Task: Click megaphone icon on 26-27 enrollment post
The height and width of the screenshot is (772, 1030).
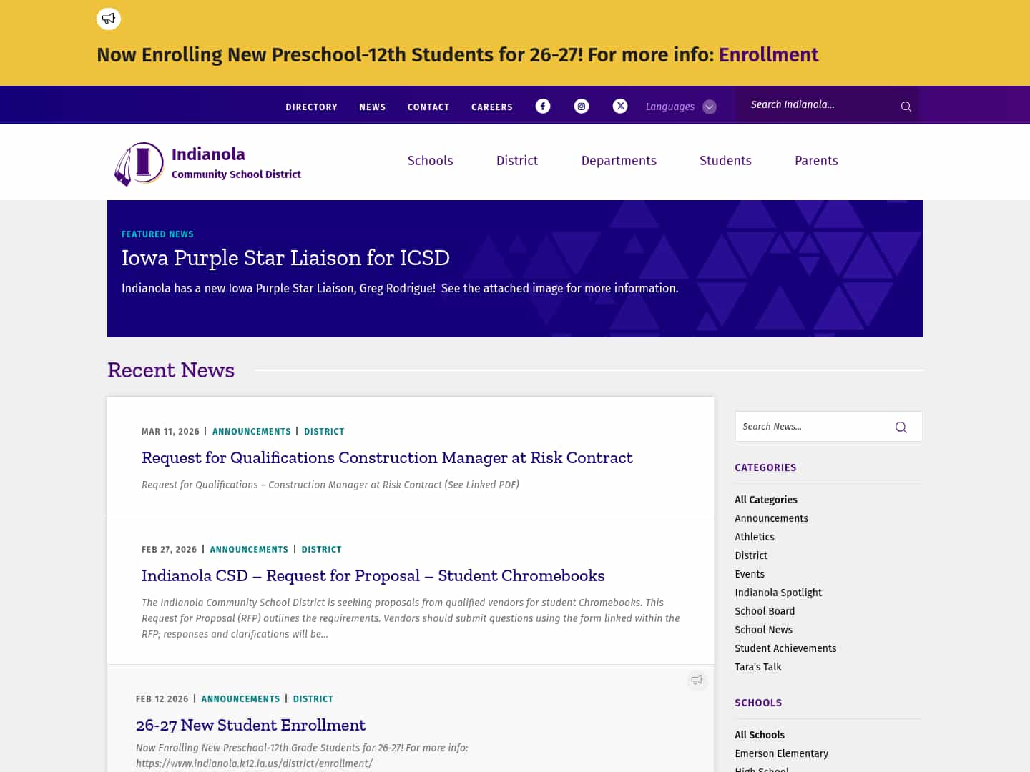Action: pyautogui.click(x=697, y=680)
